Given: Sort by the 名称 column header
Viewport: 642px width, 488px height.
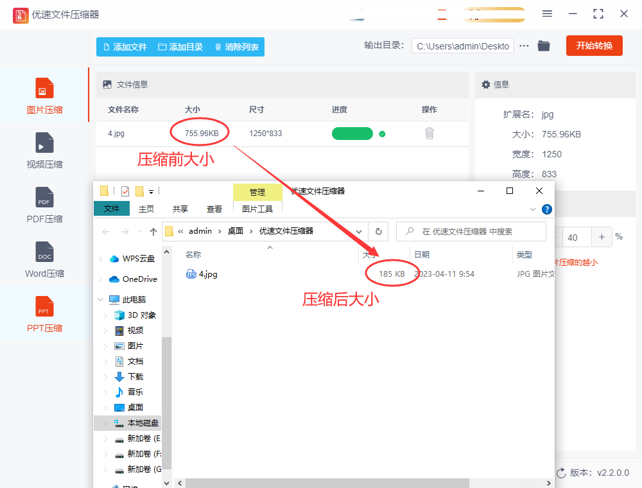Looking at the screenshot, I should (x=193, y=255).
